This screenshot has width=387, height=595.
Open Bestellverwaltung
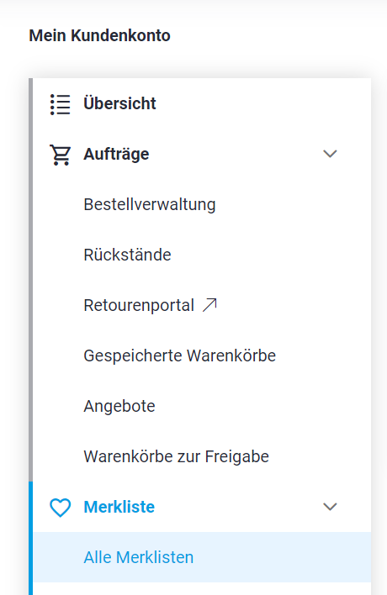pos(150,204)
